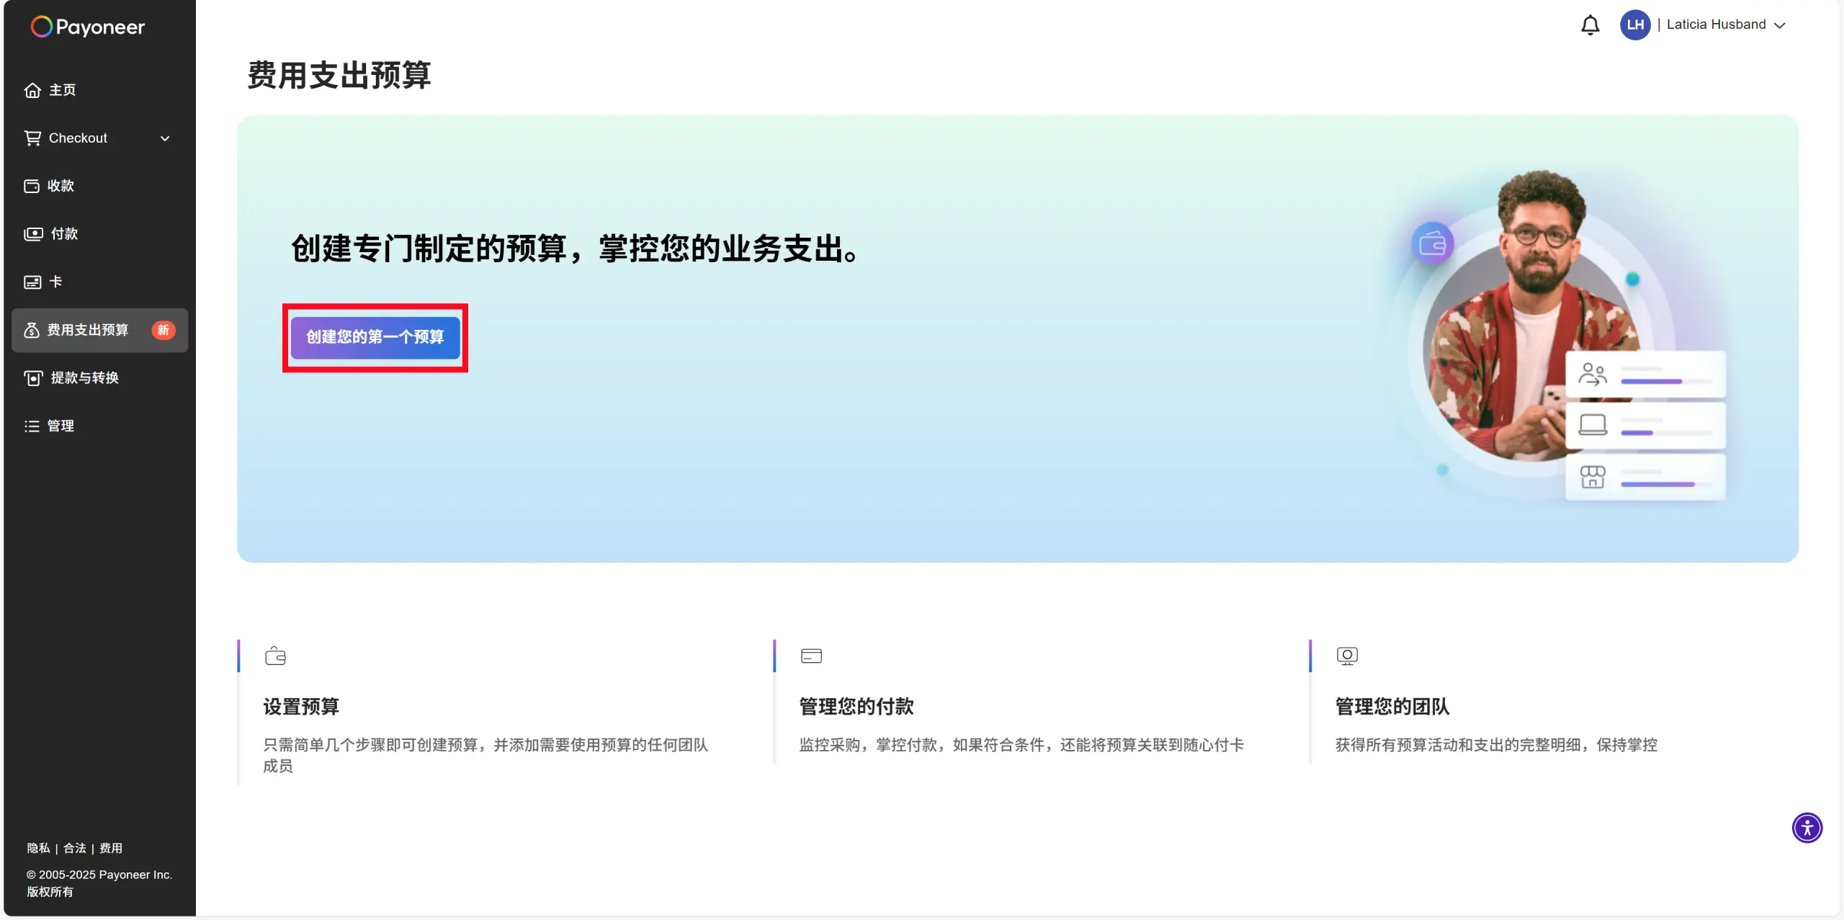Click the 新 badge
Screen dimensions: 1844x920
(x=164, y=330)
